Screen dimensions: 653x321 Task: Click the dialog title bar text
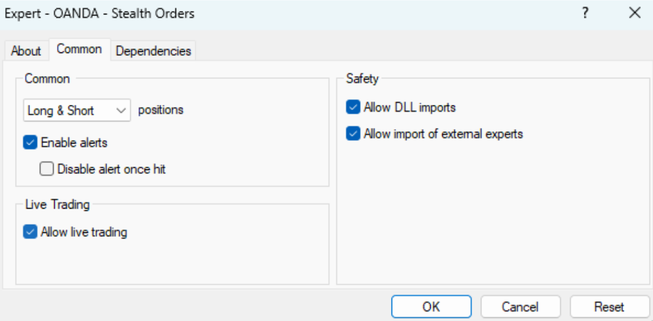(x=99, y=14)
